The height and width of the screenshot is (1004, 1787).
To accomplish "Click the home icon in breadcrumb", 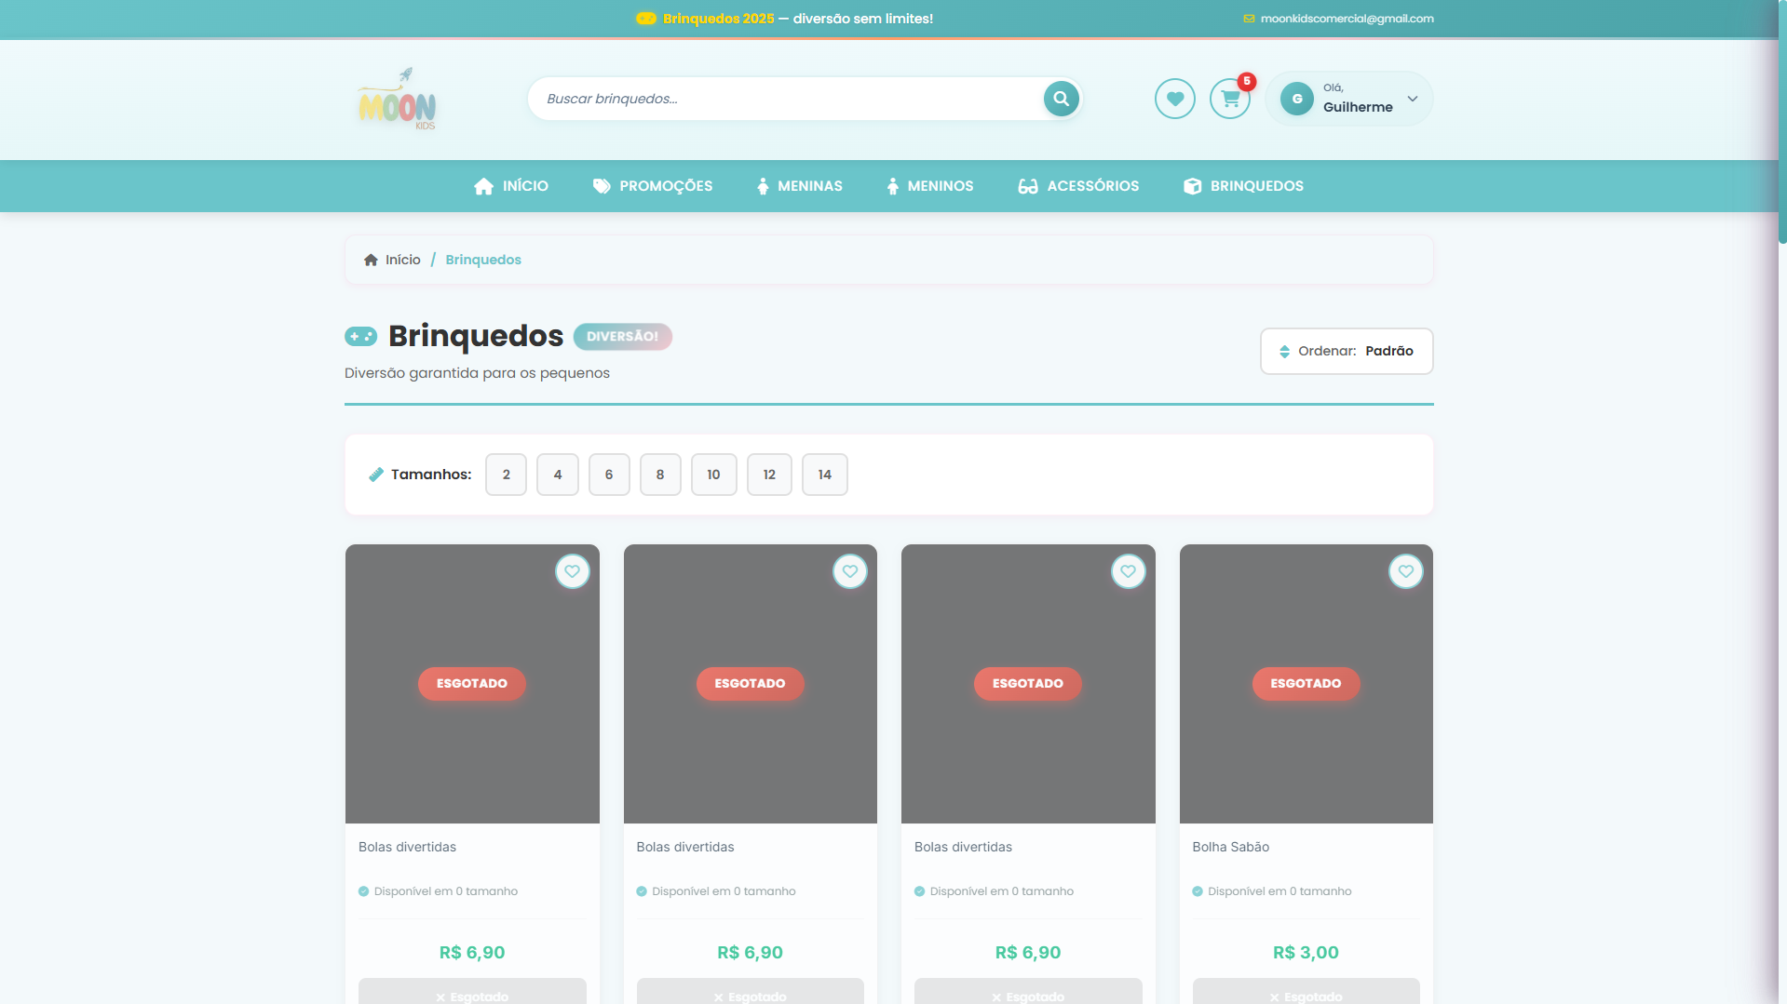I will 371,260.
